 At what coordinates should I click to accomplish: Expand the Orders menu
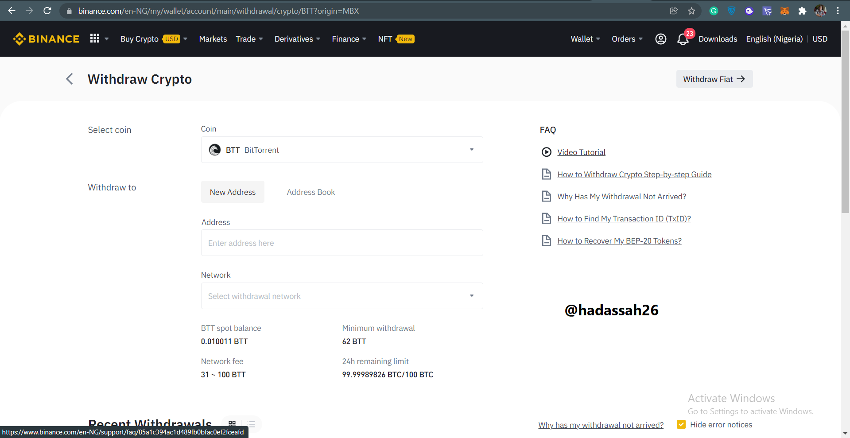click(x=627, y=39)
